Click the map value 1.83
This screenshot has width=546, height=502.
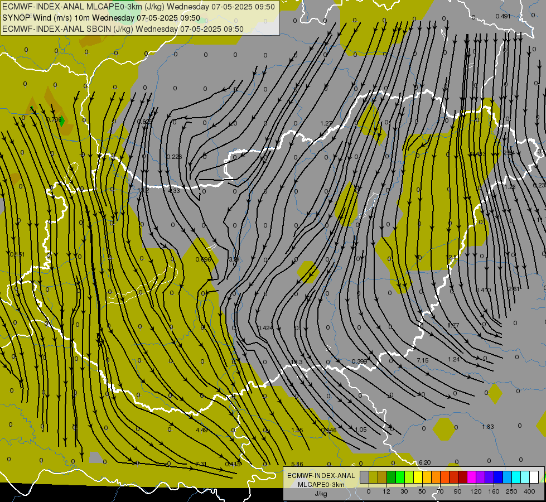[488, 427]
